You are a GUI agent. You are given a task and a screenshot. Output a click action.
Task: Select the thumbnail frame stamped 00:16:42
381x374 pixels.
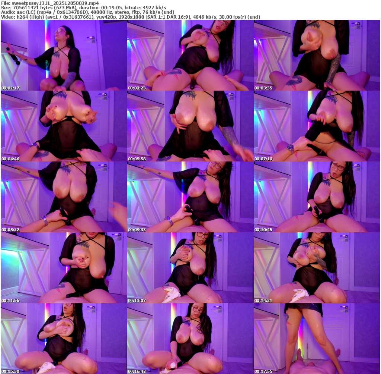(190, 339)
